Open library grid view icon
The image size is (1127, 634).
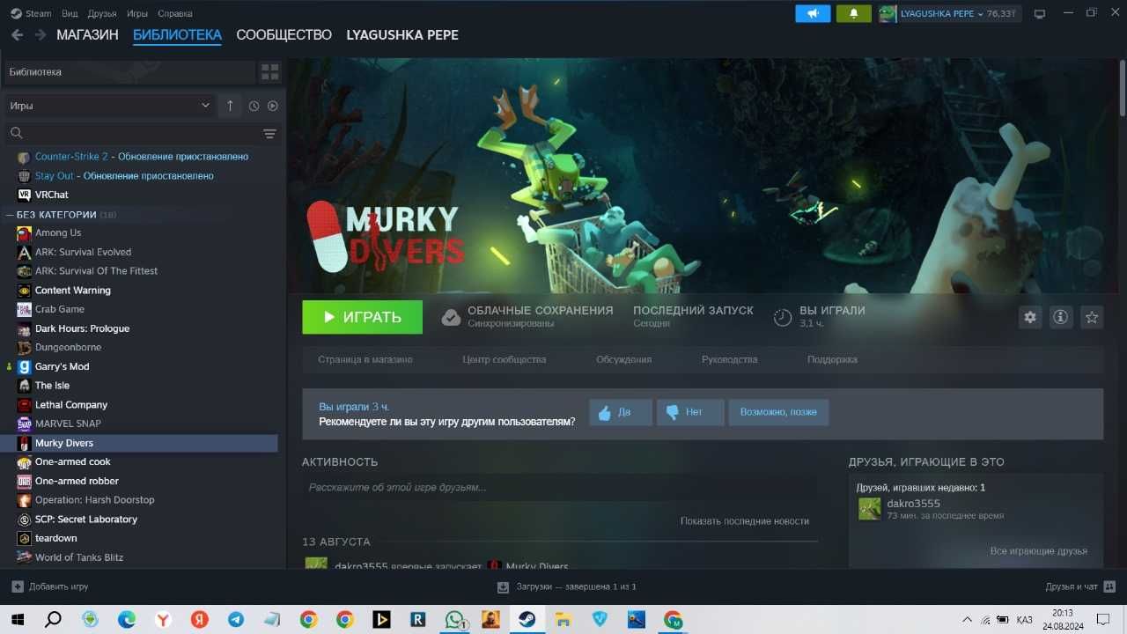[269, 71]
